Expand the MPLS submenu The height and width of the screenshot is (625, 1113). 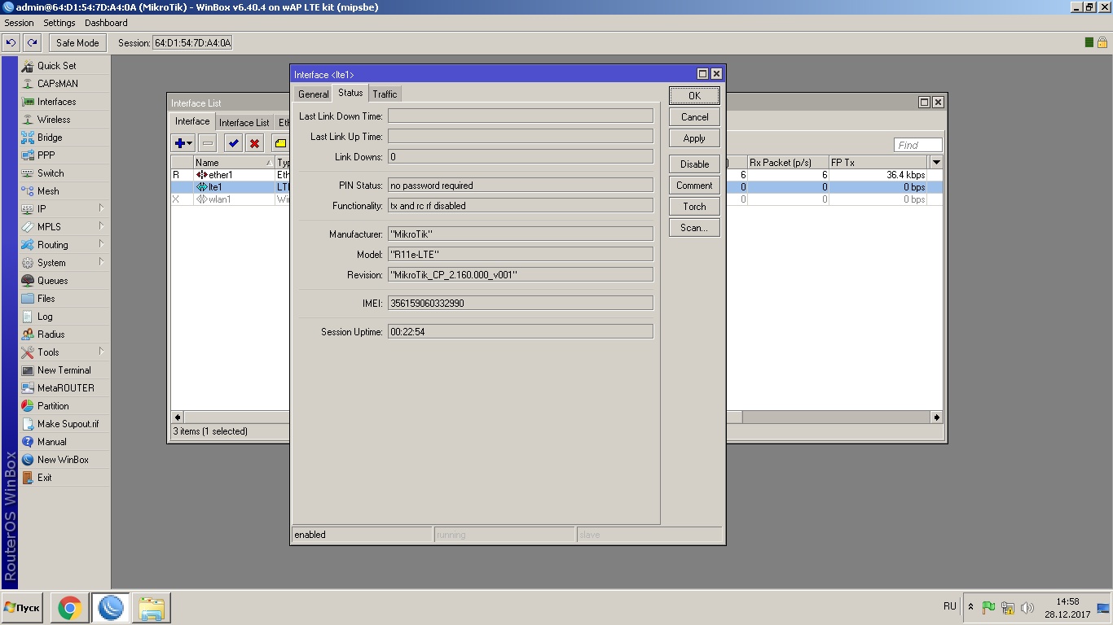point(64,227)
